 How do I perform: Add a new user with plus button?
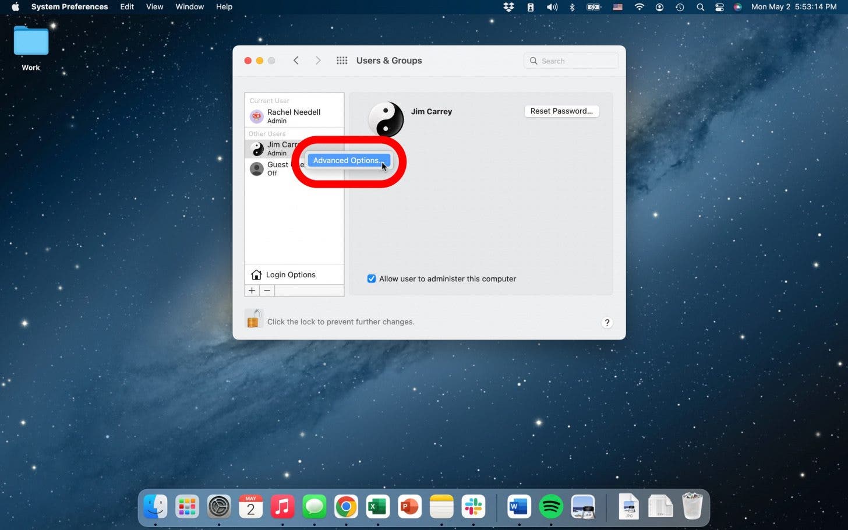[252, 291]
